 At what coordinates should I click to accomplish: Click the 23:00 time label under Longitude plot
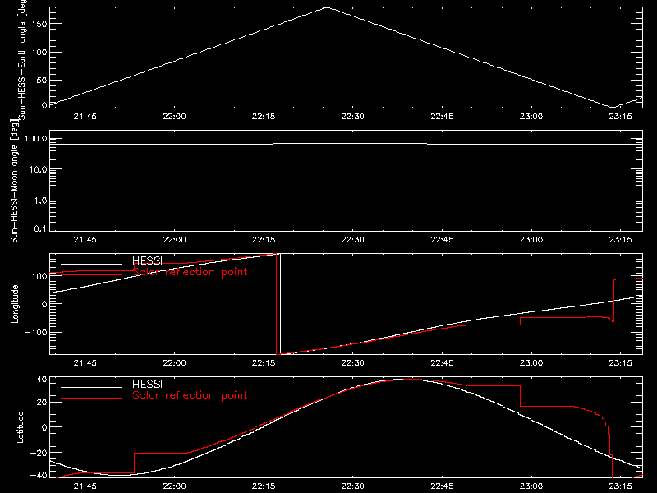pos(531,363)
